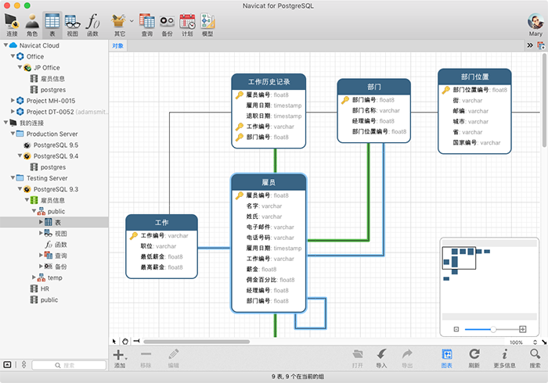
Task: Click the 编辑 (Edit) pencil icon
Action: coord(173,359)
